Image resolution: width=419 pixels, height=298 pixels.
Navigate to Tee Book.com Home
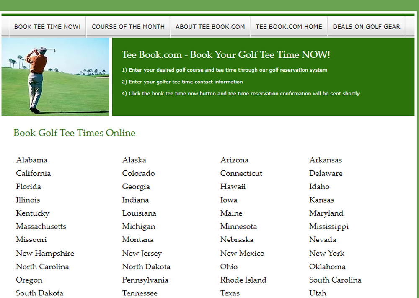click(289, 27)
